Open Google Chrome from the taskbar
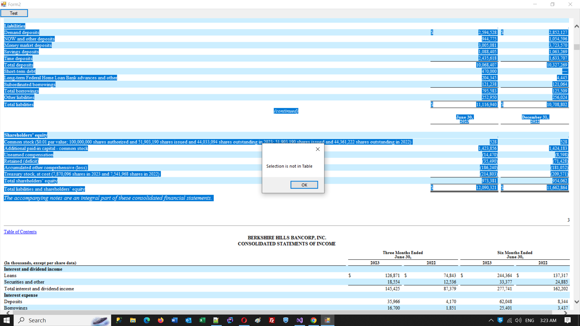This screenshot has height=326, width=580. click(x=313, y=320)
